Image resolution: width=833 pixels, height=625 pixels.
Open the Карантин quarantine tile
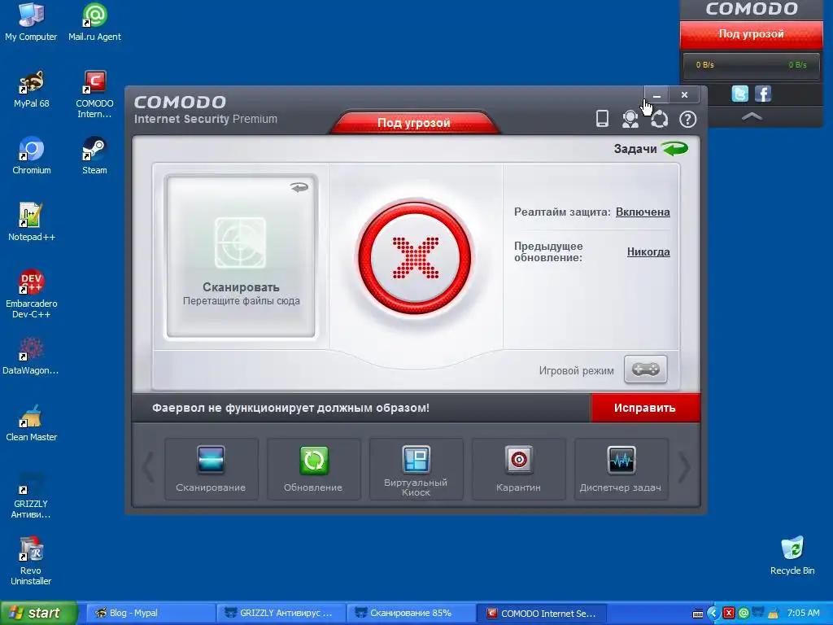tap(518, 469)
